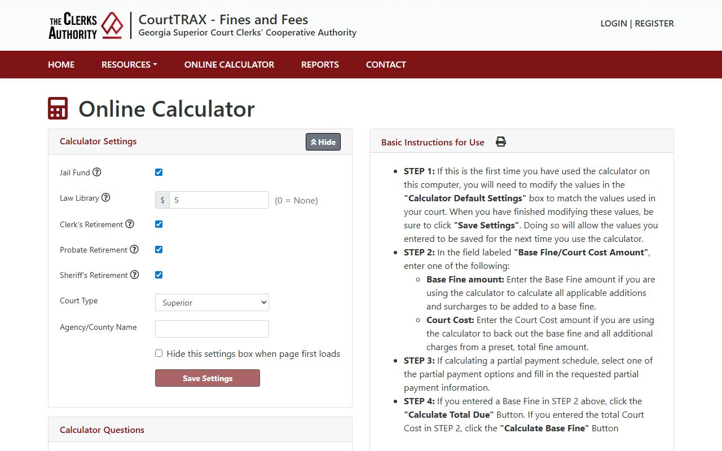The height and width of the screenshot is (451, 722).
Task: Open the Reports nav item
Action: 320,64
